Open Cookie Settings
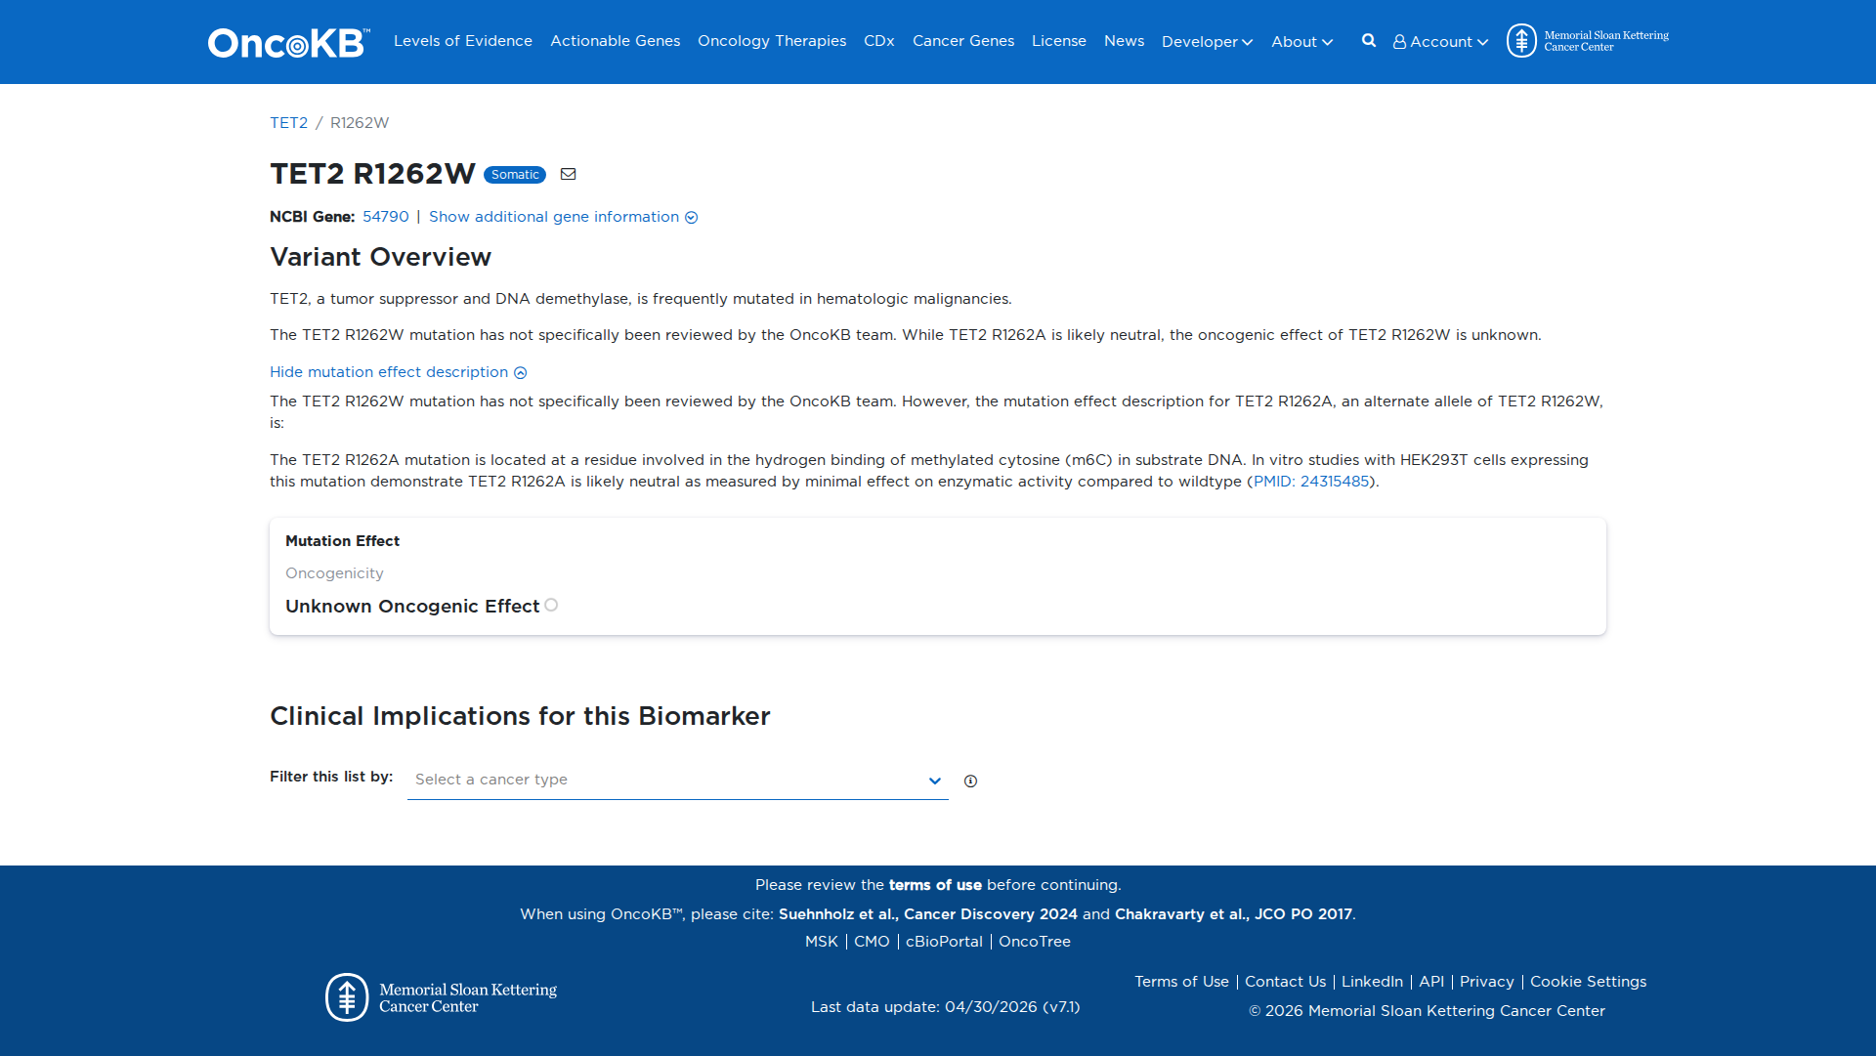1876x1056 pixels. (x=1588, y=982)
